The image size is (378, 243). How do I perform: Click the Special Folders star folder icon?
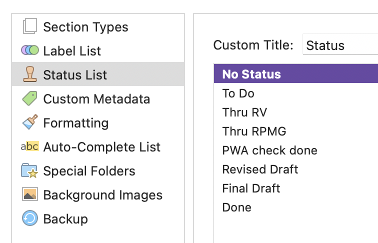tap(29, 170)
